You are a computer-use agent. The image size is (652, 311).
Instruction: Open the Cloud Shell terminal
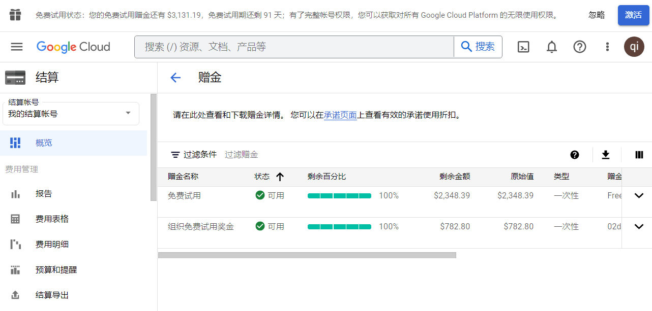click(x=523, y=47)
